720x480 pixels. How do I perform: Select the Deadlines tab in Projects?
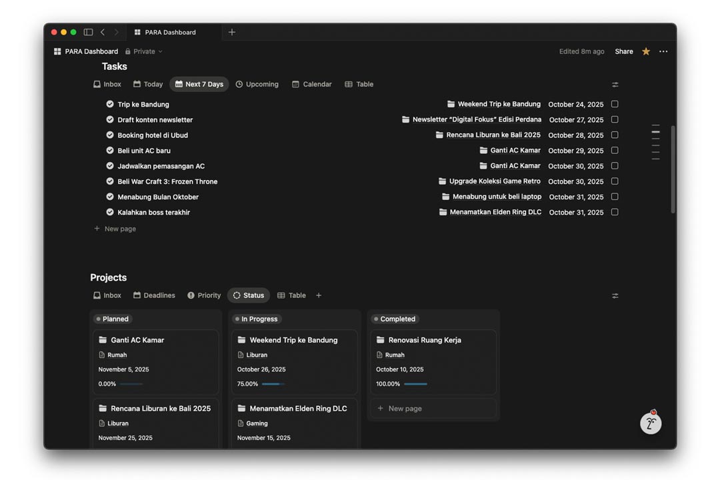(x=155, y=295)
